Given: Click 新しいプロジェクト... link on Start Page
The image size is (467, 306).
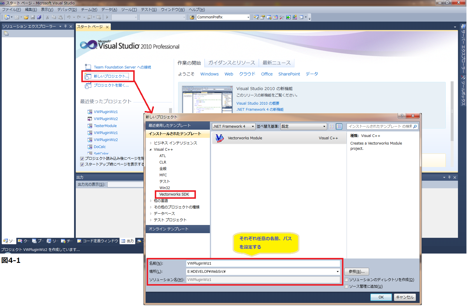Looking at the screenshot, I should 111,76.
